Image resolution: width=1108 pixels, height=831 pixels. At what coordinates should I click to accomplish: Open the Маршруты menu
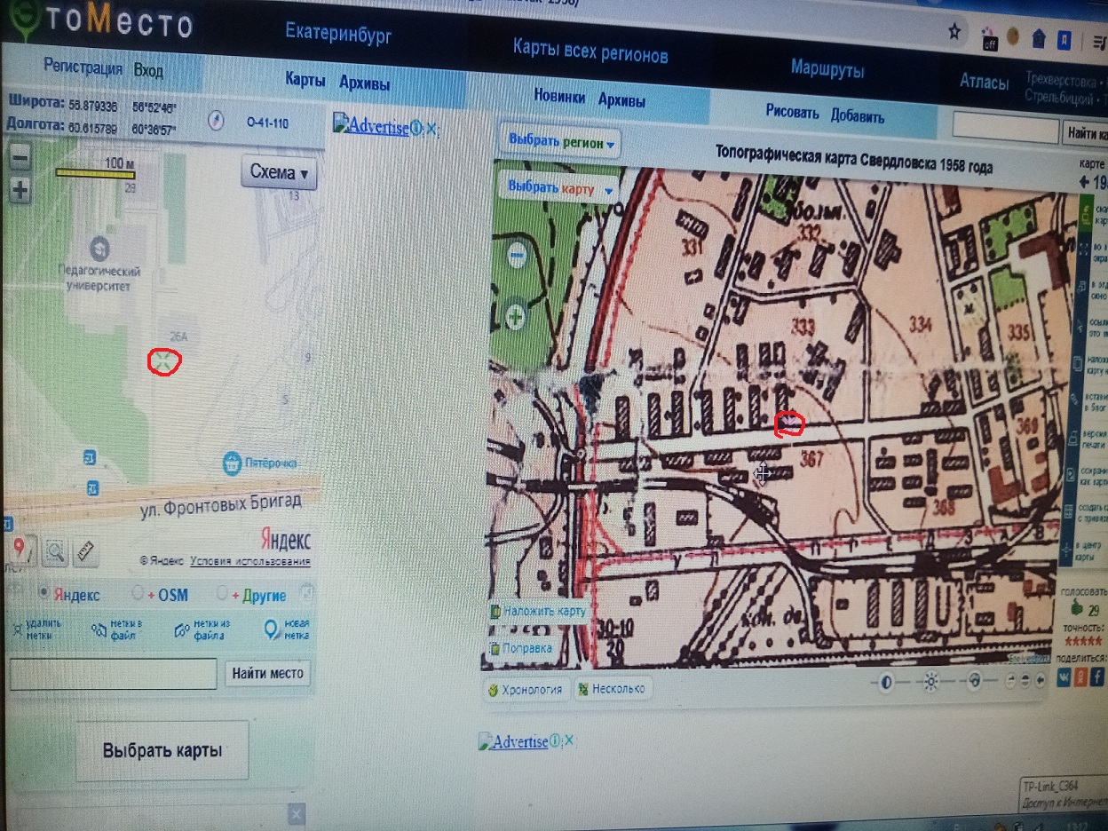click(827, 69)
